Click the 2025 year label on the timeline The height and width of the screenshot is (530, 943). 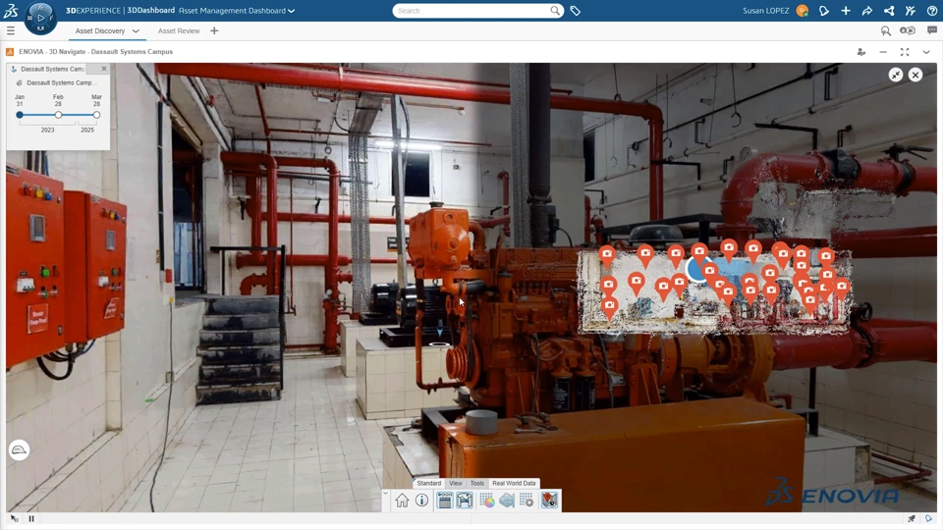[87, 130]
